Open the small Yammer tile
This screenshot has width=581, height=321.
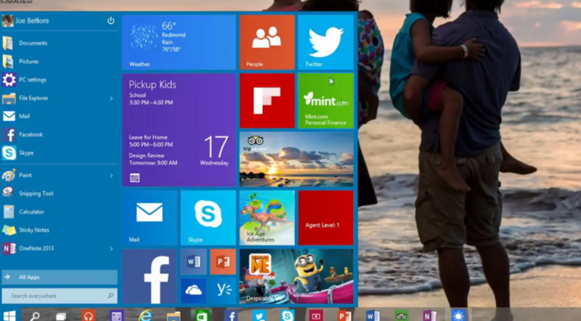click(x=223, y=291)
